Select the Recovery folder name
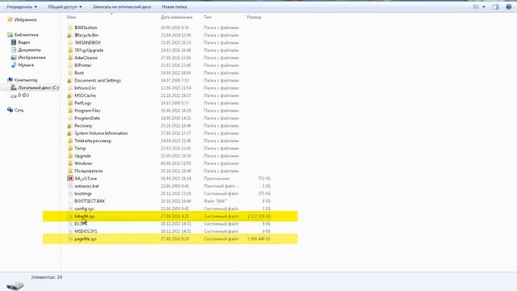Screen dimensions: 517x291 click(83, 126)
